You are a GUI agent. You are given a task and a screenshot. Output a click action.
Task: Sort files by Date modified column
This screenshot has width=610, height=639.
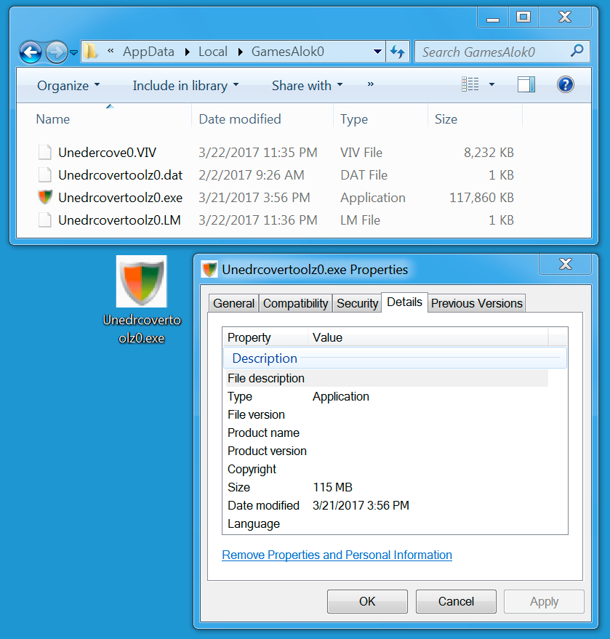tap(240, 119)
